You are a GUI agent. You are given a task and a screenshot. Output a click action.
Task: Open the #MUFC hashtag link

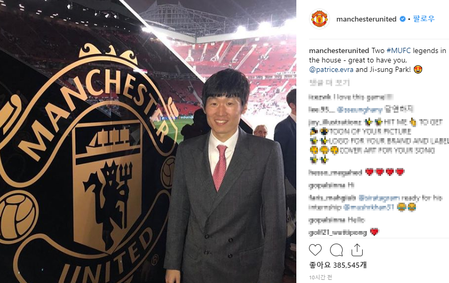pos(398,50)
